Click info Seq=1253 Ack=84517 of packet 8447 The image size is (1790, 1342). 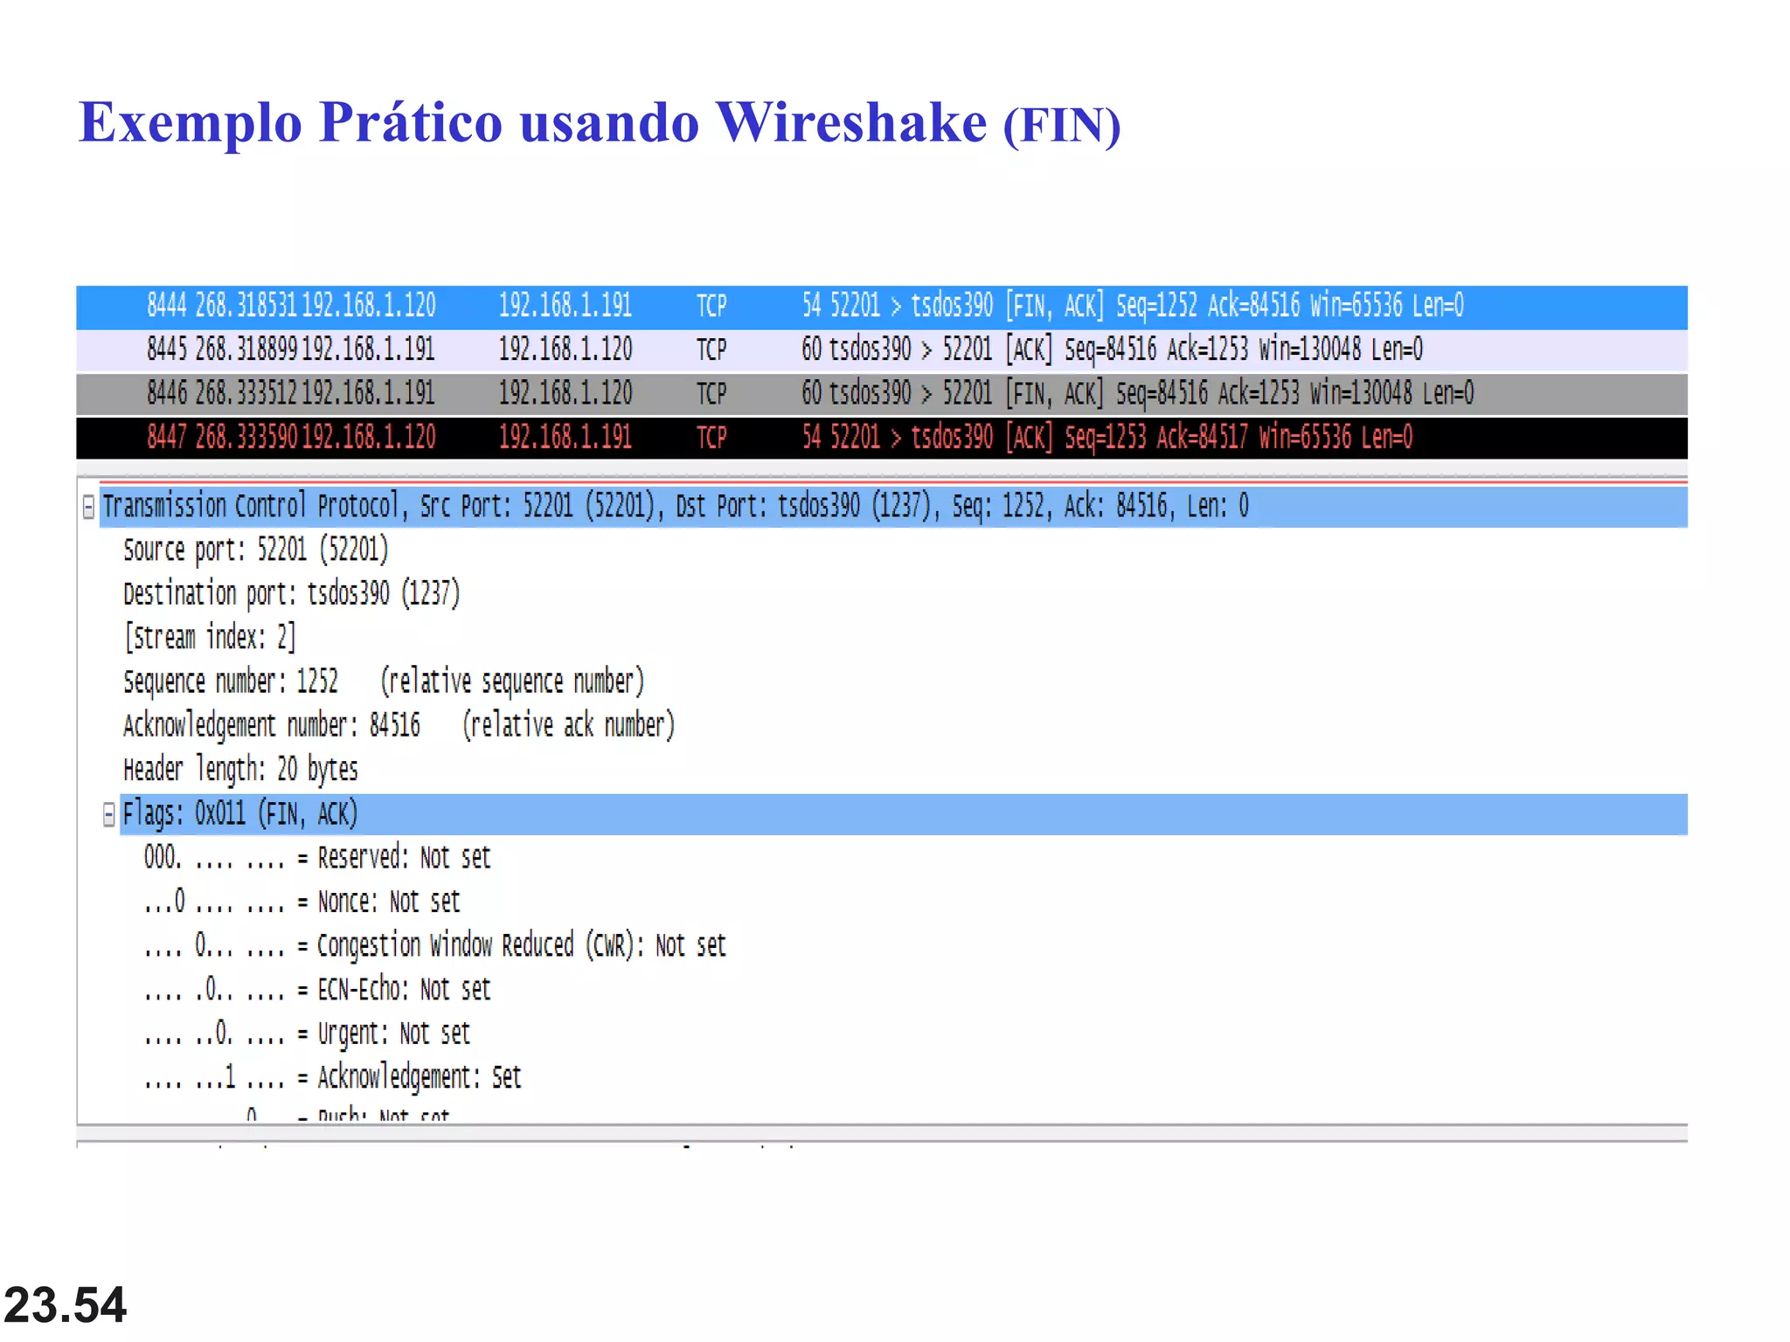(x=1156, y=437)
